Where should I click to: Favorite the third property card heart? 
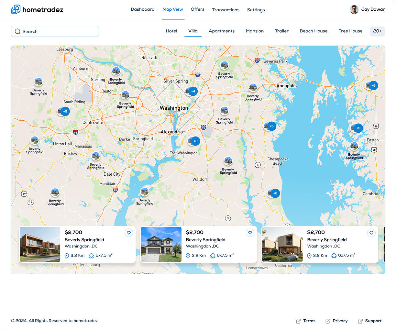point(371,233)
